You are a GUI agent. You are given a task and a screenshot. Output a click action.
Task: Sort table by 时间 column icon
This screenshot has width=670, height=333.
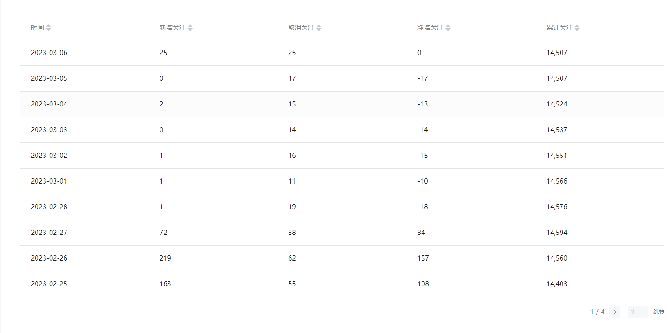coord(49,28)
